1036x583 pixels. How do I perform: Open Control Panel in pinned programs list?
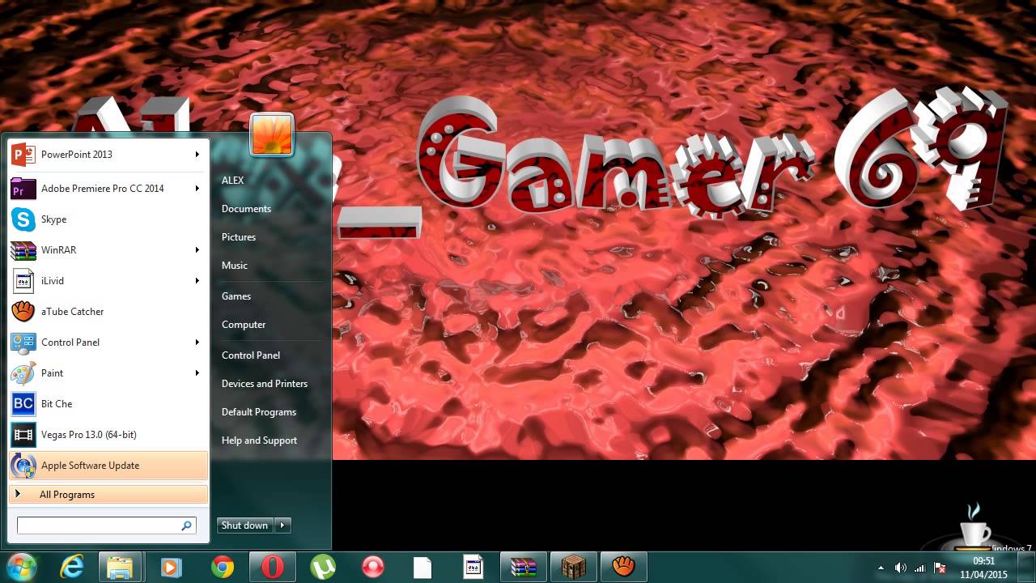108,343
